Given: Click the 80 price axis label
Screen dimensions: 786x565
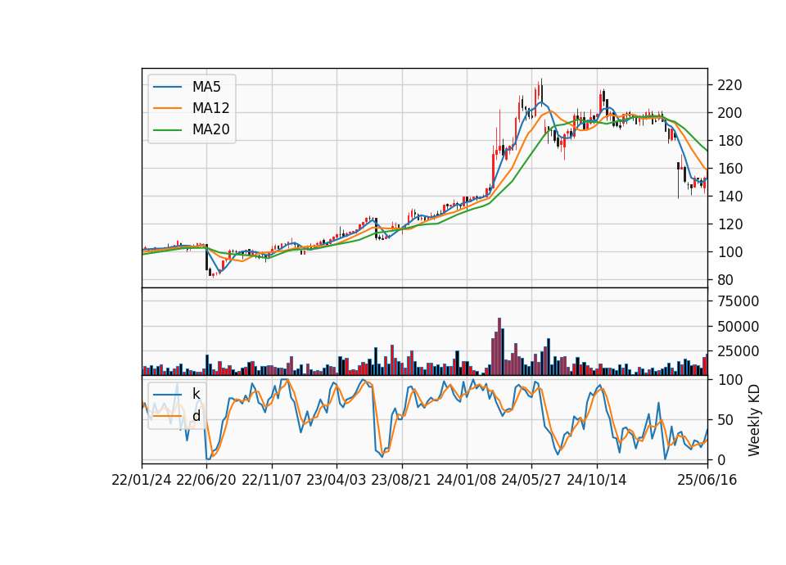Looking at the screenshot, I should (725, 280).
